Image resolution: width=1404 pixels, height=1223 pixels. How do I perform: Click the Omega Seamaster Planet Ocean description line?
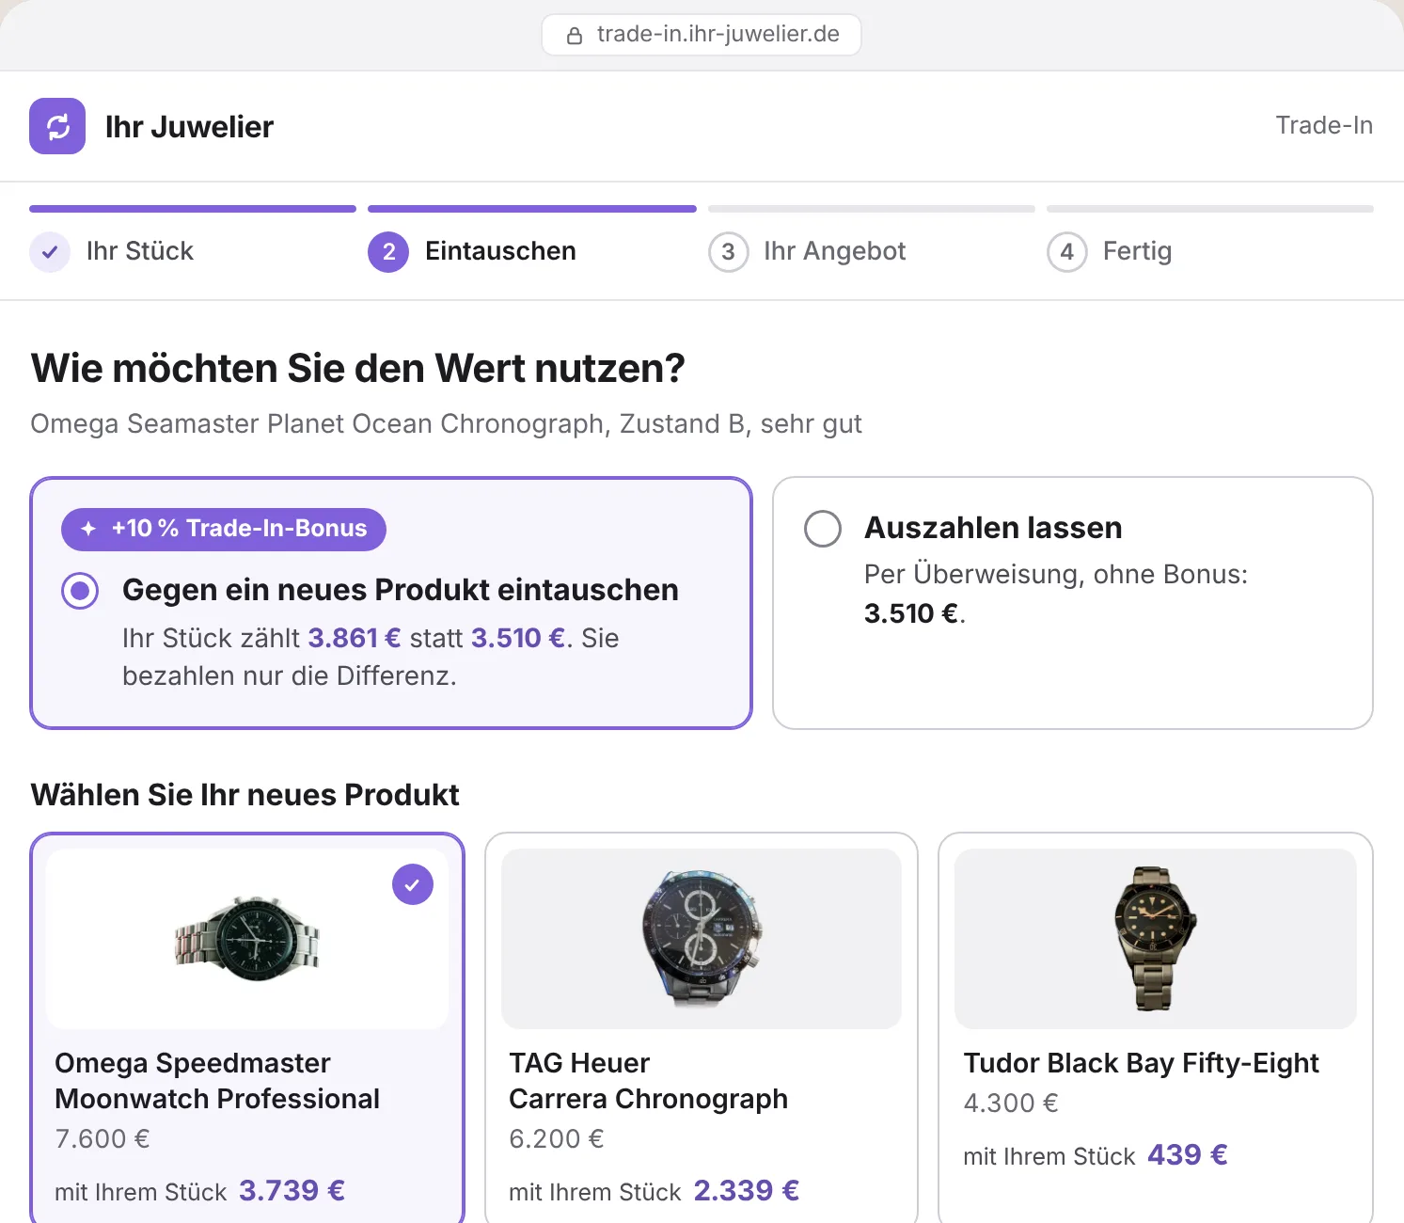coord(446,424)
